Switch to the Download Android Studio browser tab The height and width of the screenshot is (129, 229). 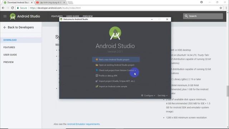tap(18, 3)
